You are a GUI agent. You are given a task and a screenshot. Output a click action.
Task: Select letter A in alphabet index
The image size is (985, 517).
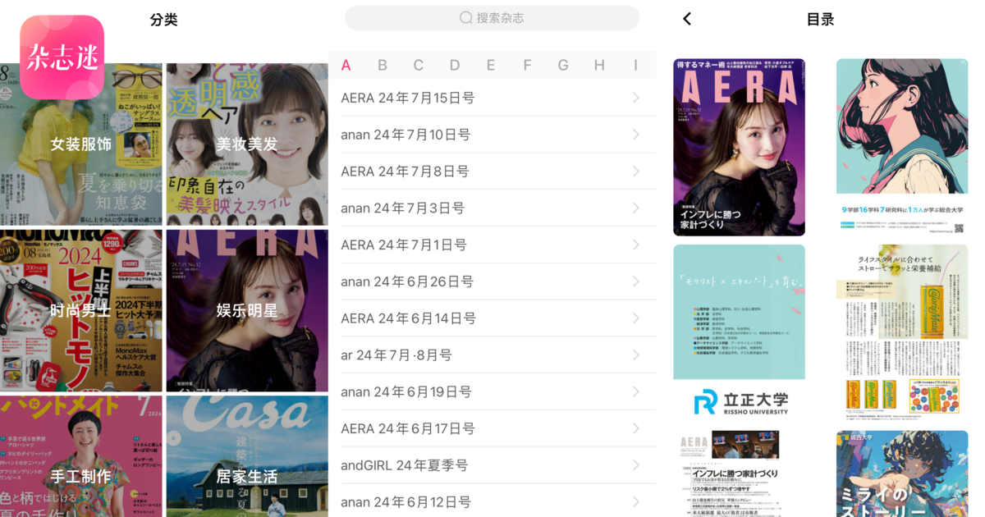pos(346,66)
